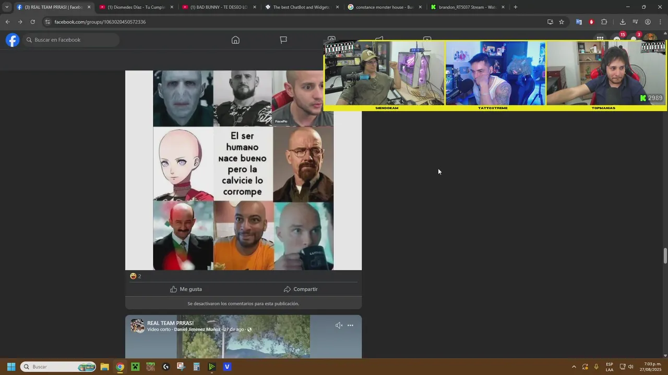This screenshot has width=668, height=375.
Task: Open the blue V app taskbar icon
Action: tap(227, 367)
